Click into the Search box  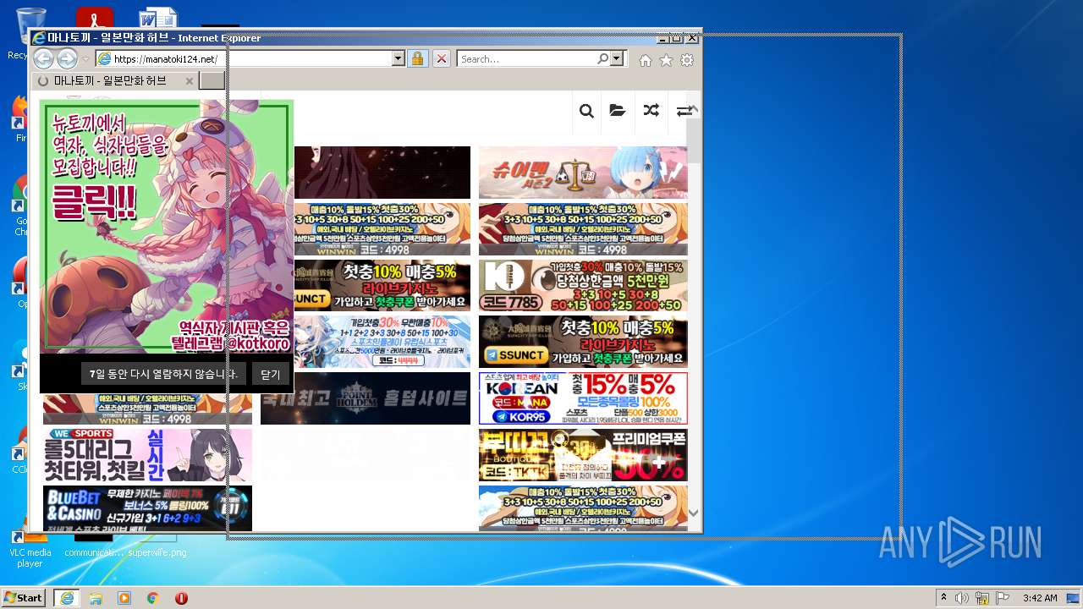(x=526, y=59)
